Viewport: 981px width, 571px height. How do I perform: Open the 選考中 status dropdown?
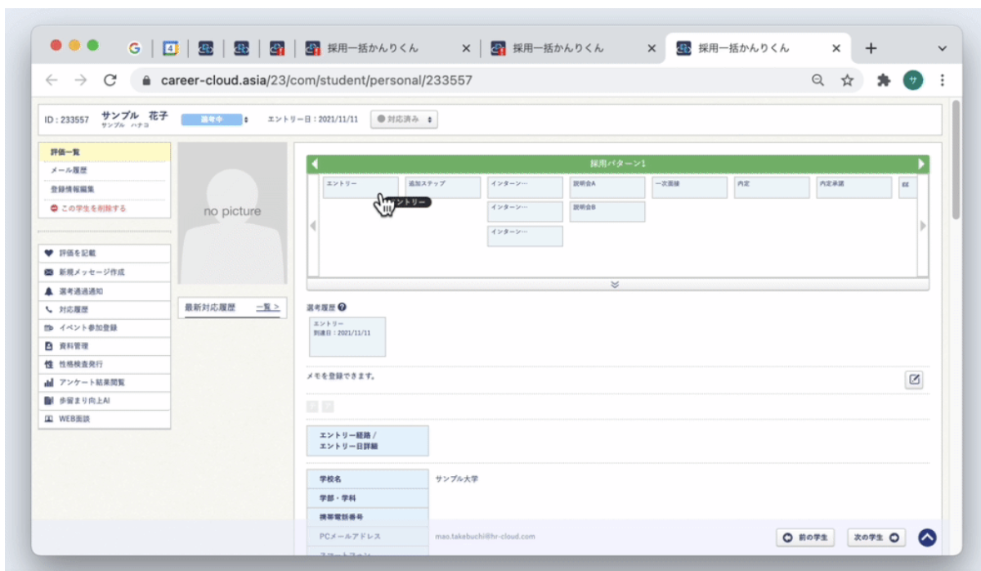pyautogui.click(x=214, y=119)
